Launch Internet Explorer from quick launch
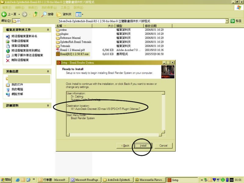This screenshot has height=183, width=244. click(x=18, y=180)
